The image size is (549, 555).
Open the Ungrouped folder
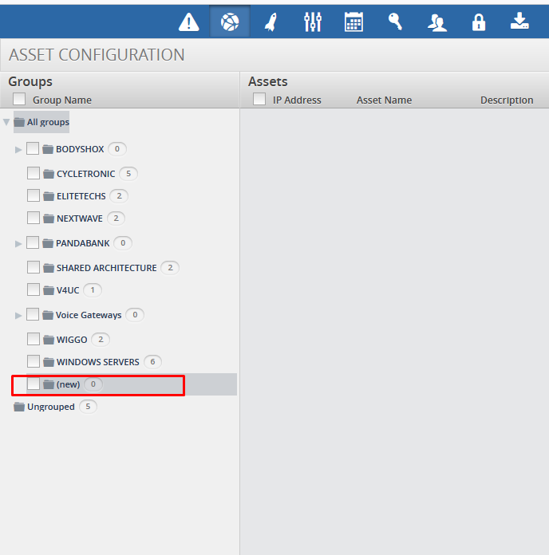tap(50, 407)
